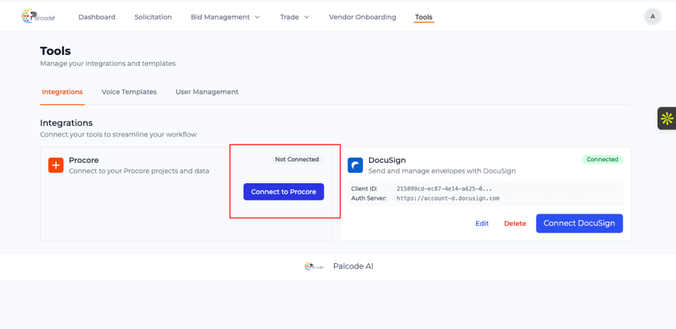Select the Integrations tab
Viewport: 676px width, 329px height.
[x=62, y=92]
